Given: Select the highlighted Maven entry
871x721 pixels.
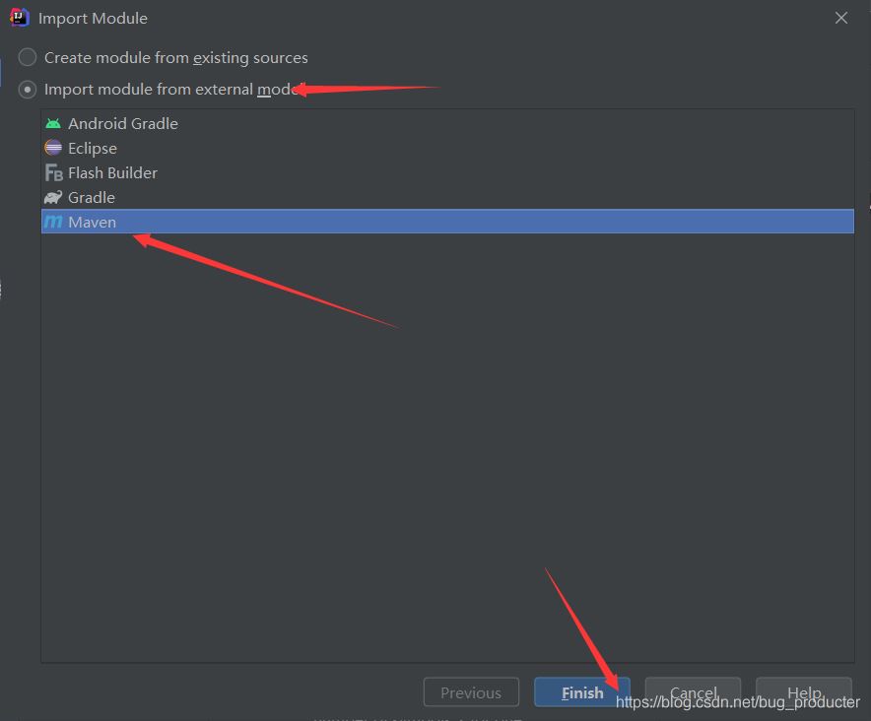Looking at the screenshot, I should [447, 222].
